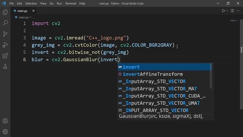Viewport: 243px width, 137px height.
Task: Run Python file play button
Action: [x=223, y=11]
